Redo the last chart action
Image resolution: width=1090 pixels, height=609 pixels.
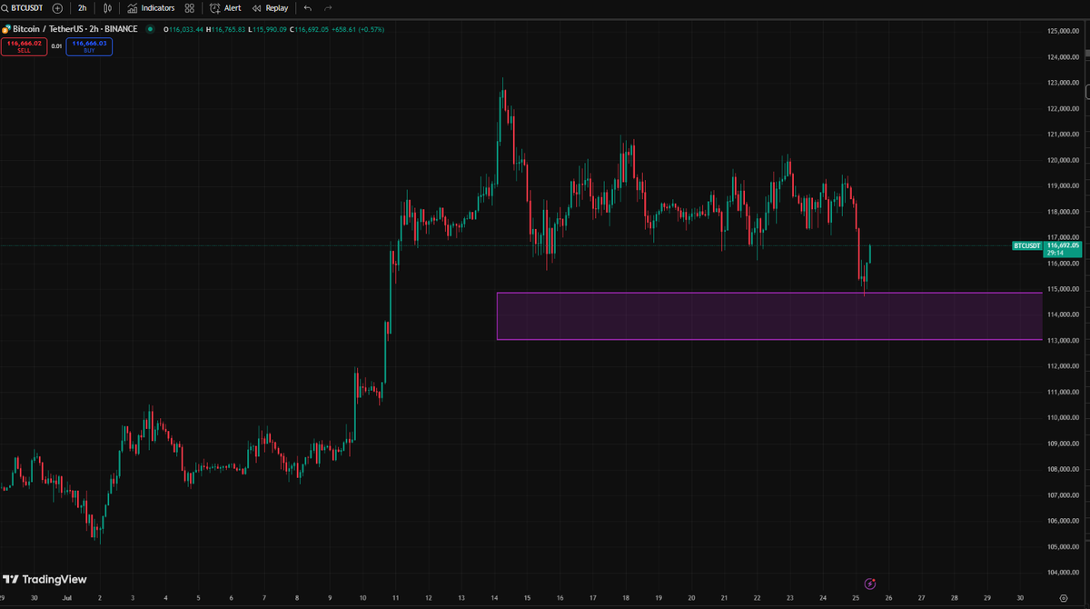(x=328, y=7)
